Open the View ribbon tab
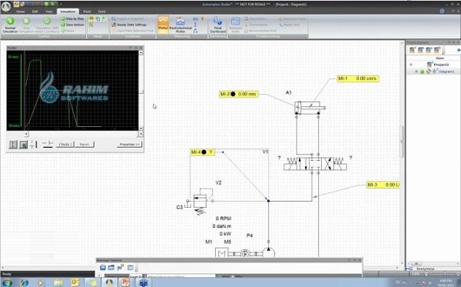This screenshot has height=287, width=461. [x=49, y=12]
